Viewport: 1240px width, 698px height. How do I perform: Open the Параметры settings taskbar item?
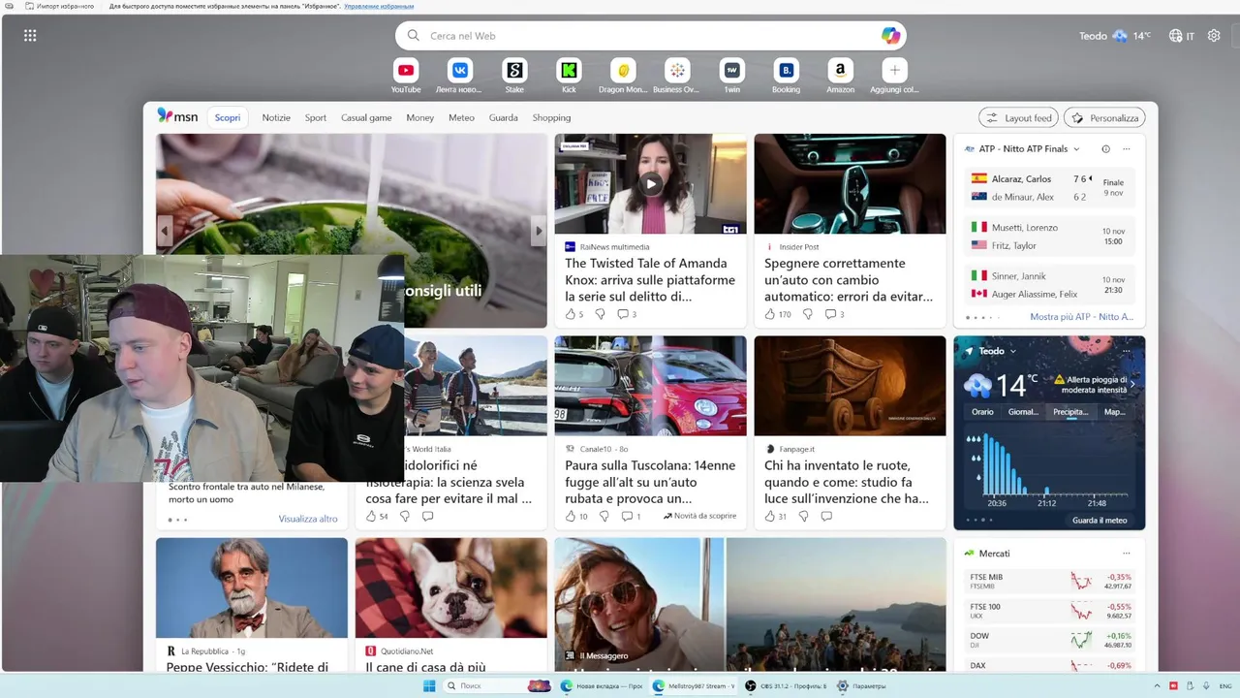862,685
